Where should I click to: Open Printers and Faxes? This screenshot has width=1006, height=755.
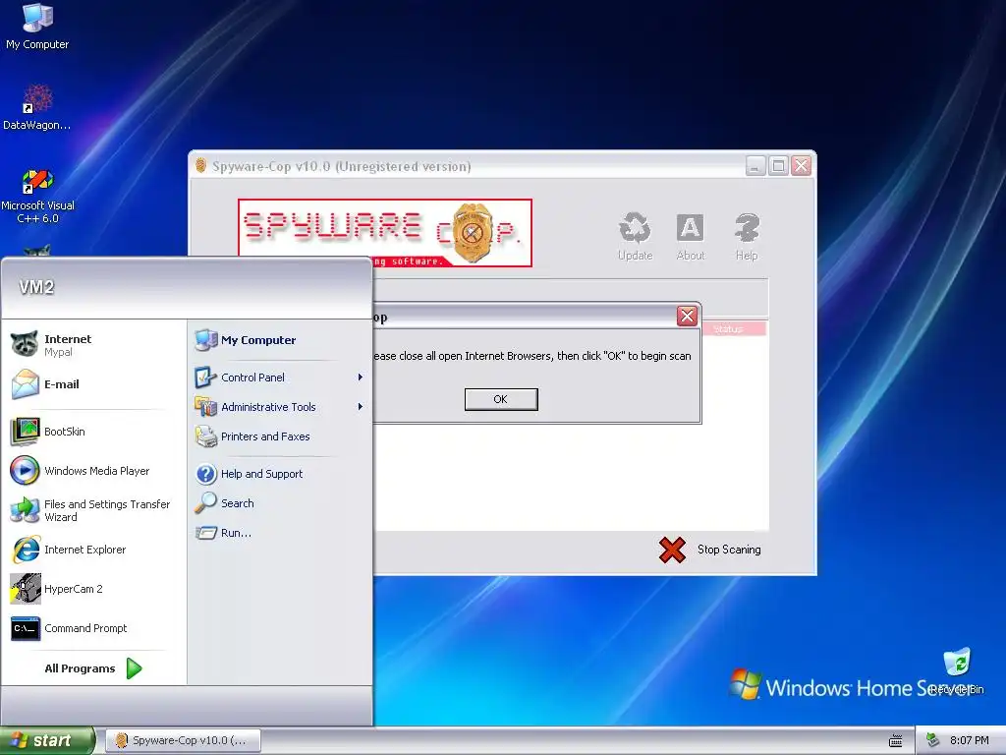click(x=278, y=436)
